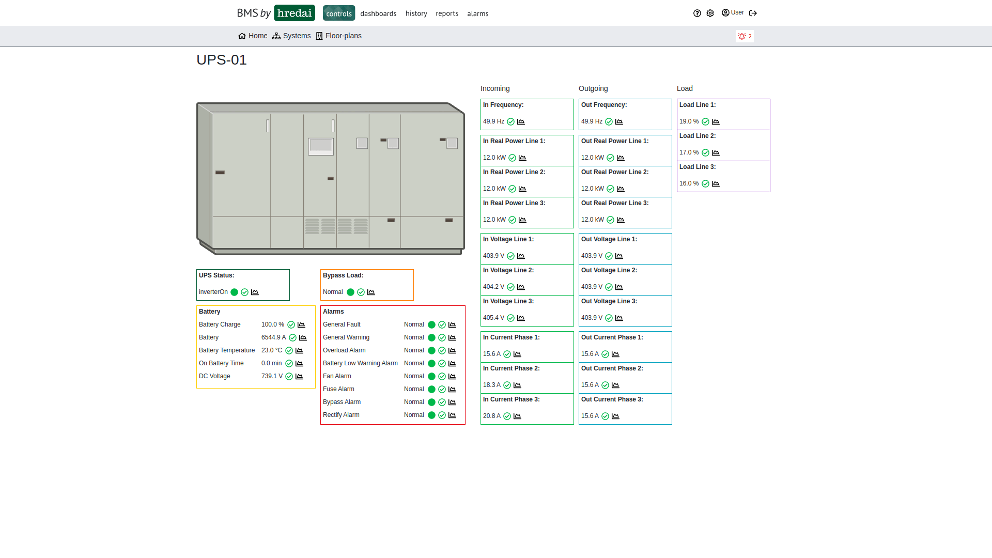Click the UPS-01 page title

pos(222,60)
